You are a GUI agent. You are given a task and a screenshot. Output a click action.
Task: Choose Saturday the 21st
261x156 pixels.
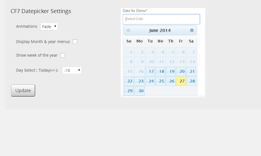(191, 71)
